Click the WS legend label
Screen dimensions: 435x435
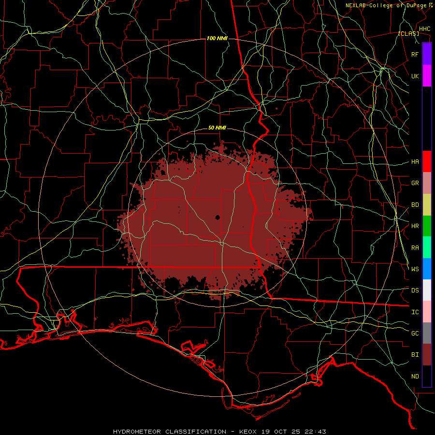[415, 269]
